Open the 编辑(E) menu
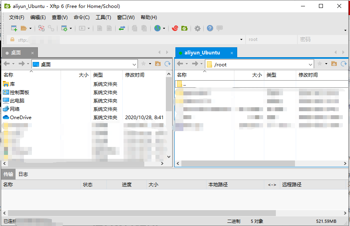This screenshot has height=226, width=350. 38,17
